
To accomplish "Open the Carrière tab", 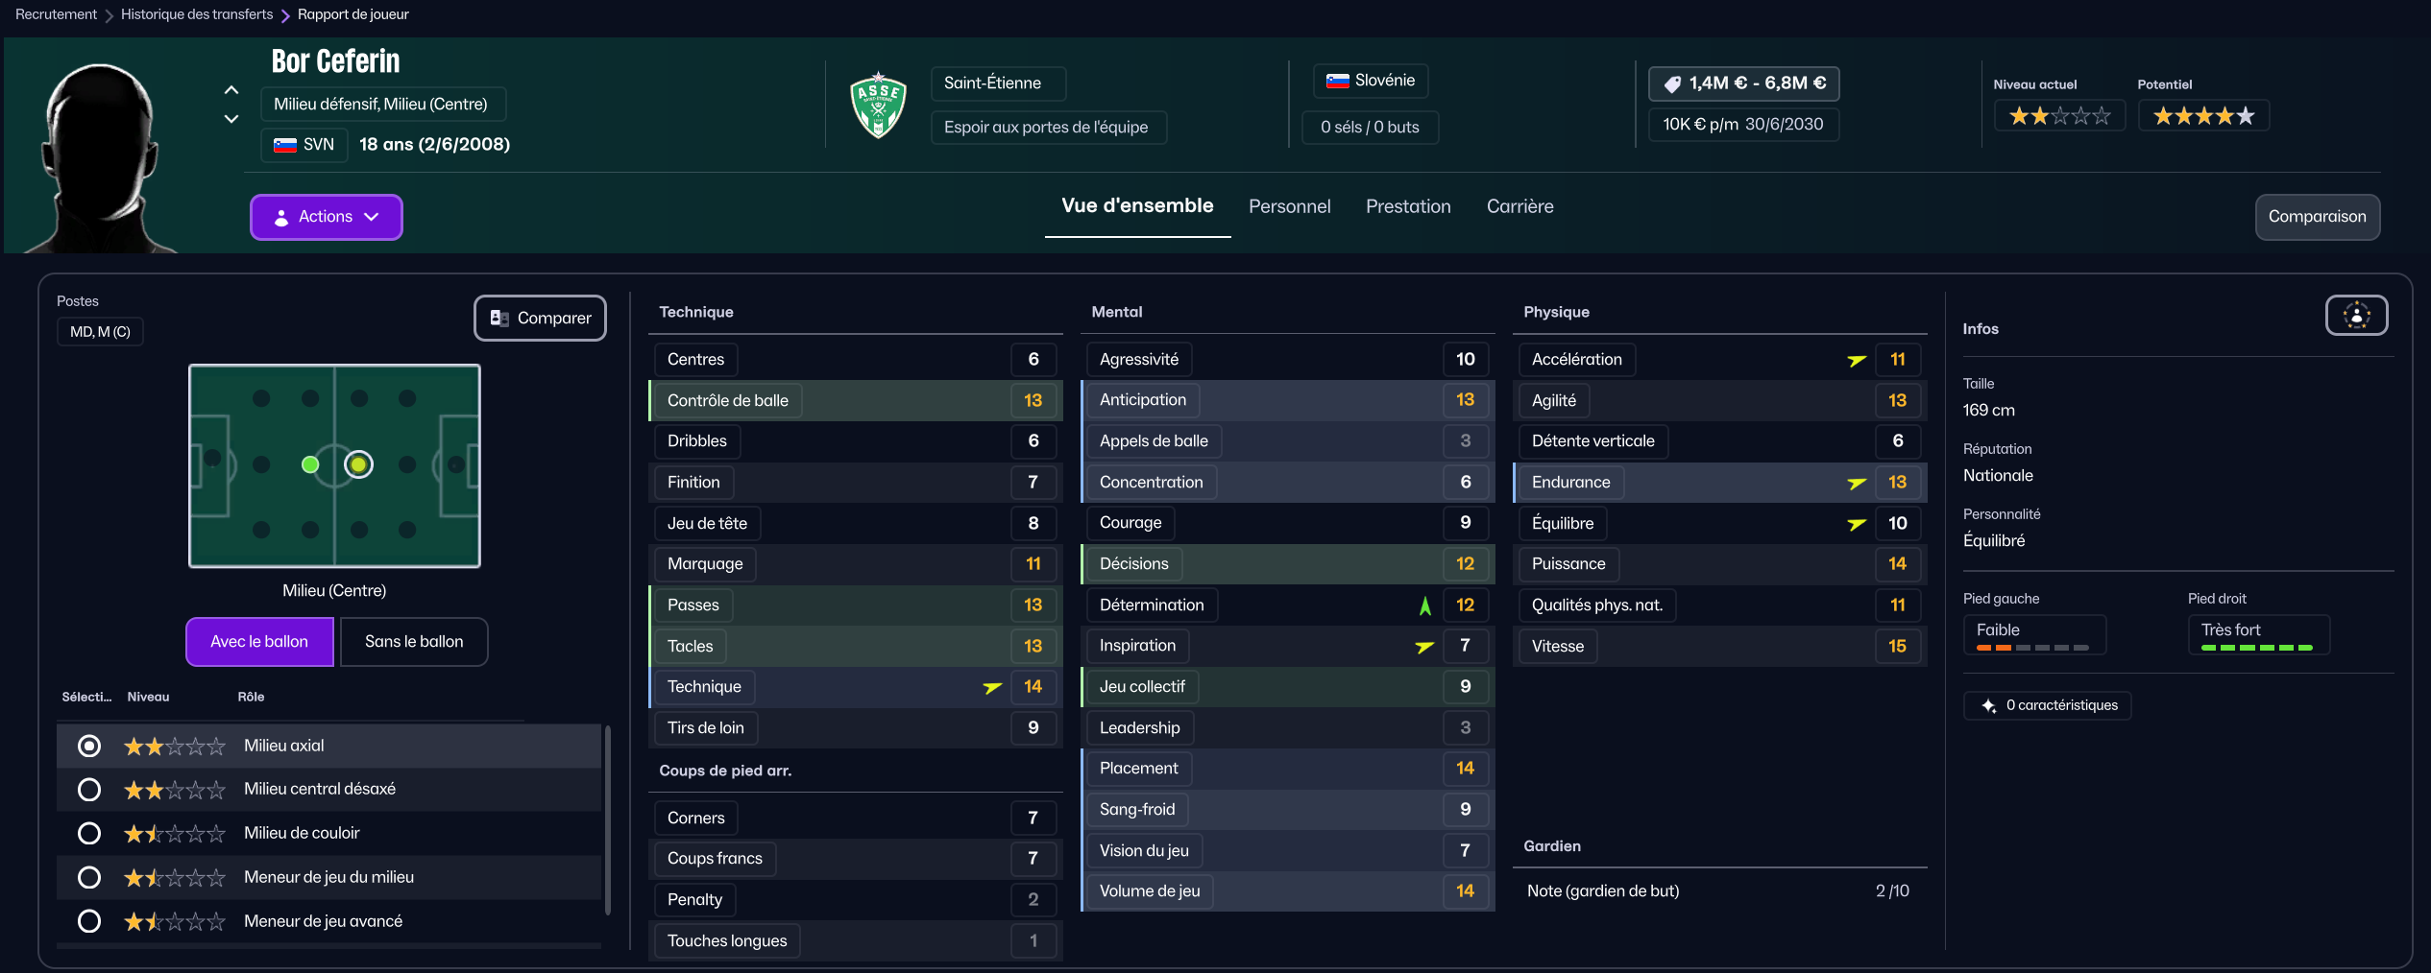I will [x=1519, y=206].
